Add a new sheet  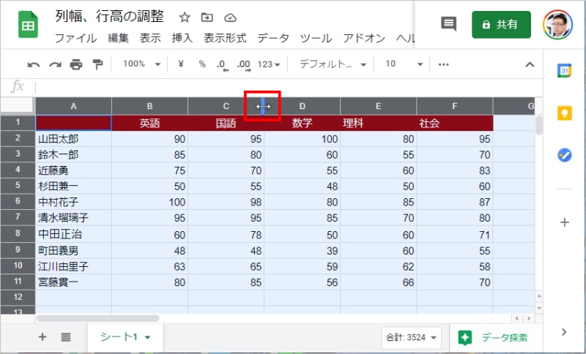point(42,337)
